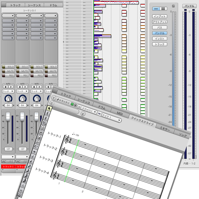Select the quarter note duration tool
This screenshot has width=199, height=199.
click(31, 161)
